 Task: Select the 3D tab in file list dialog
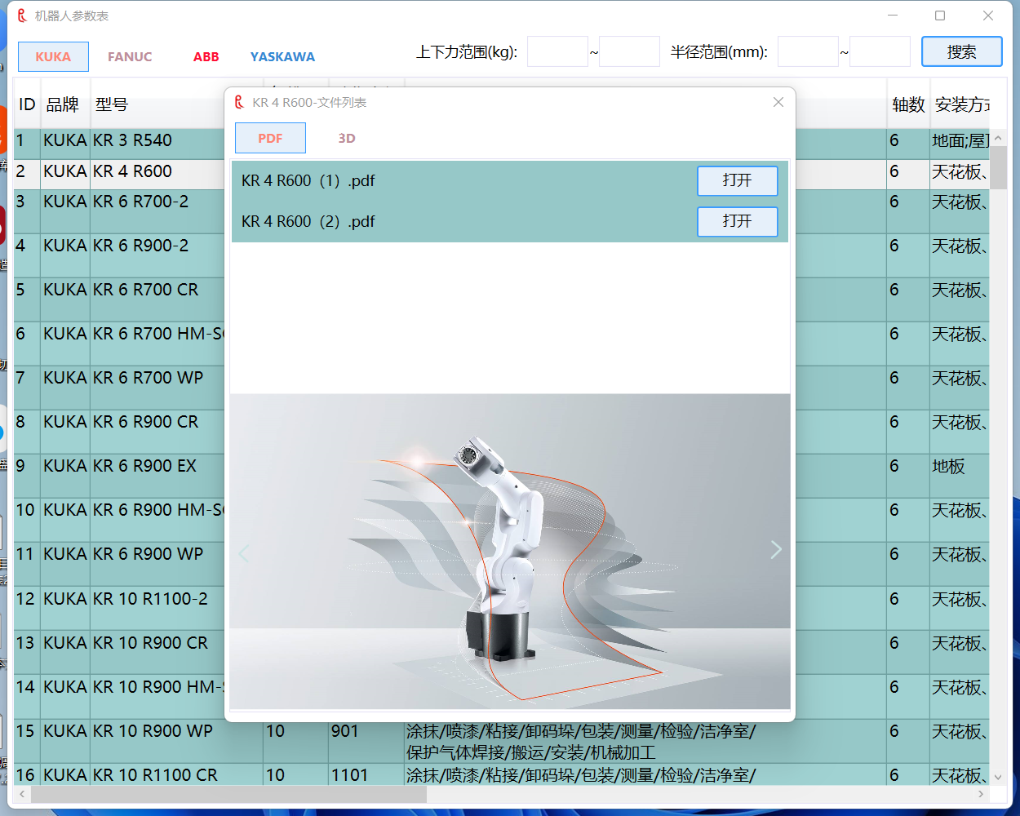pyautogui.click(x=347, y=138)
